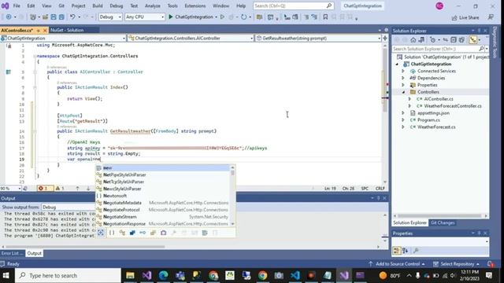Open the AIController type navigation dropdown
Screen dimensions: 504x283
tap(191, 39)
